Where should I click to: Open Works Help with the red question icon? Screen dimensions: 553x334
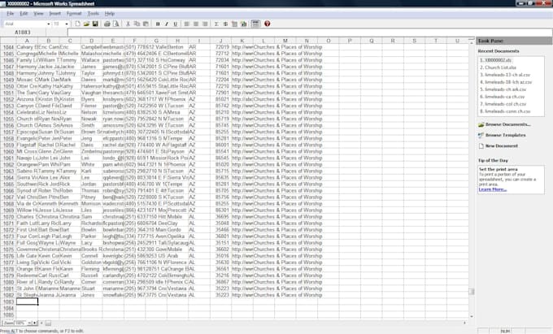coord(268,24)
